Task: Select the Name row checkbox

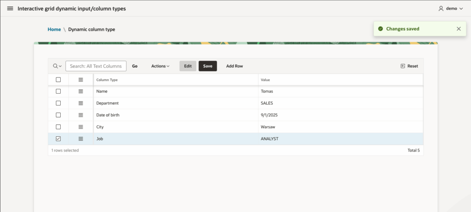Action: (x=58, y=91)
